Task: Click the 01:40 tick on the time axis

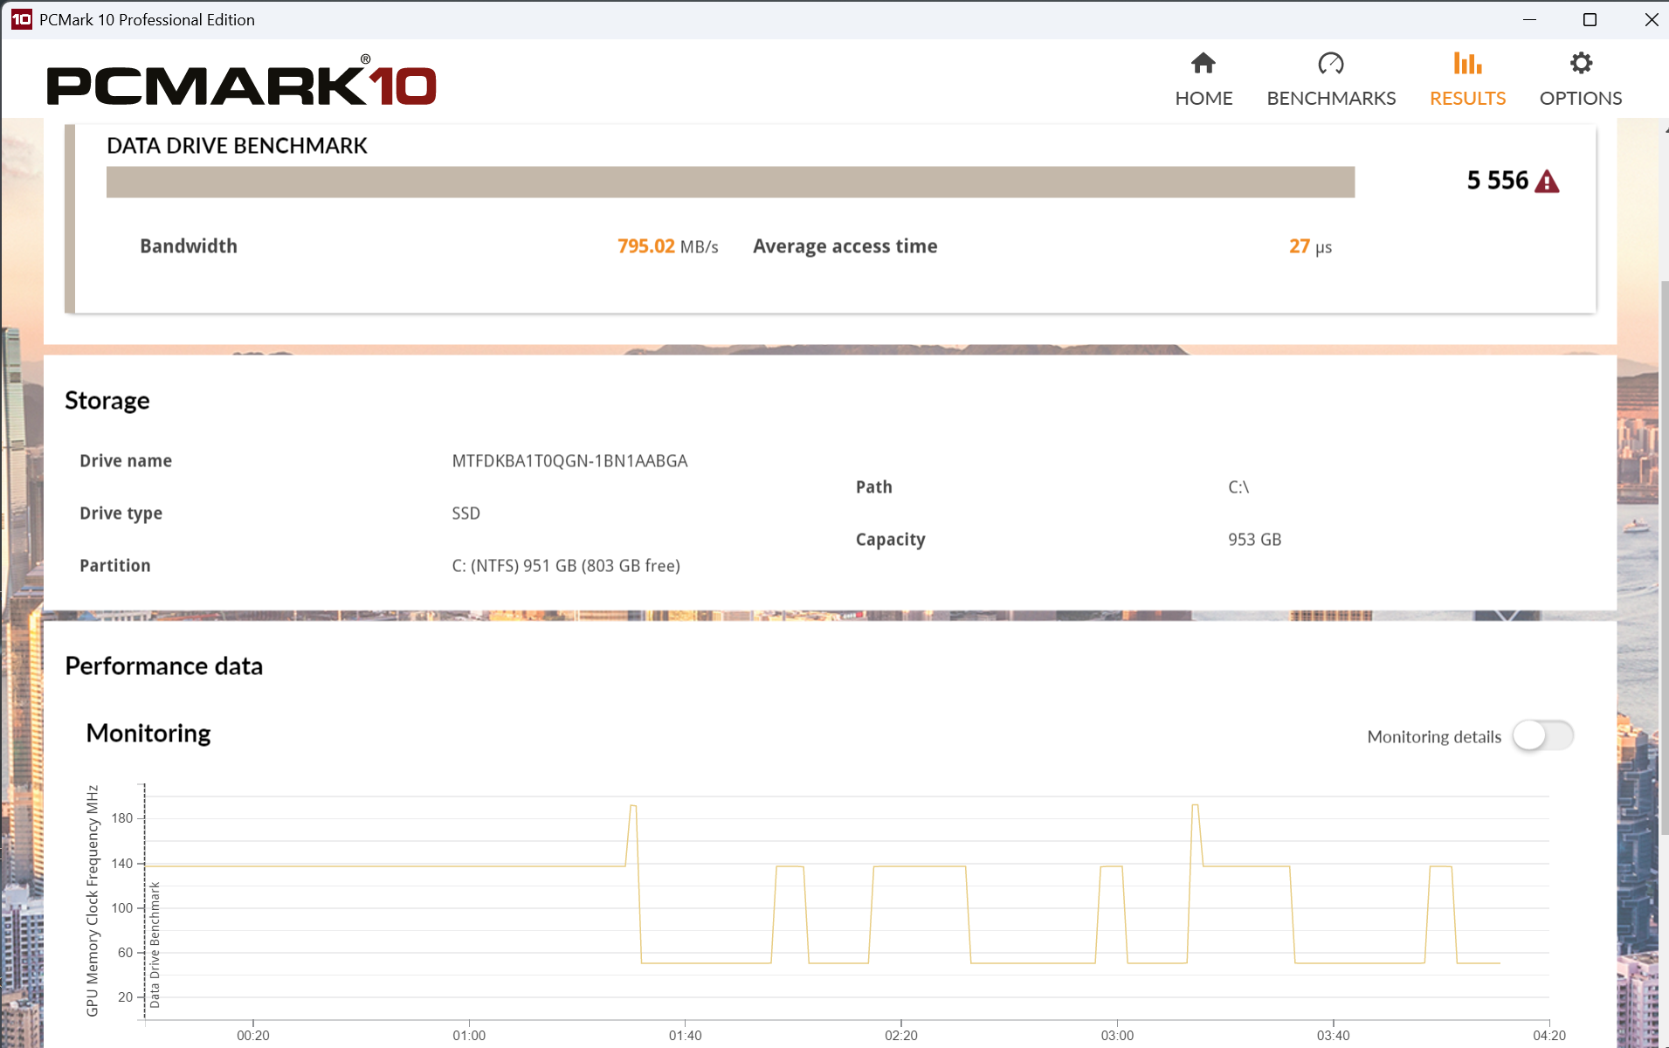Action: point(685,1035)
